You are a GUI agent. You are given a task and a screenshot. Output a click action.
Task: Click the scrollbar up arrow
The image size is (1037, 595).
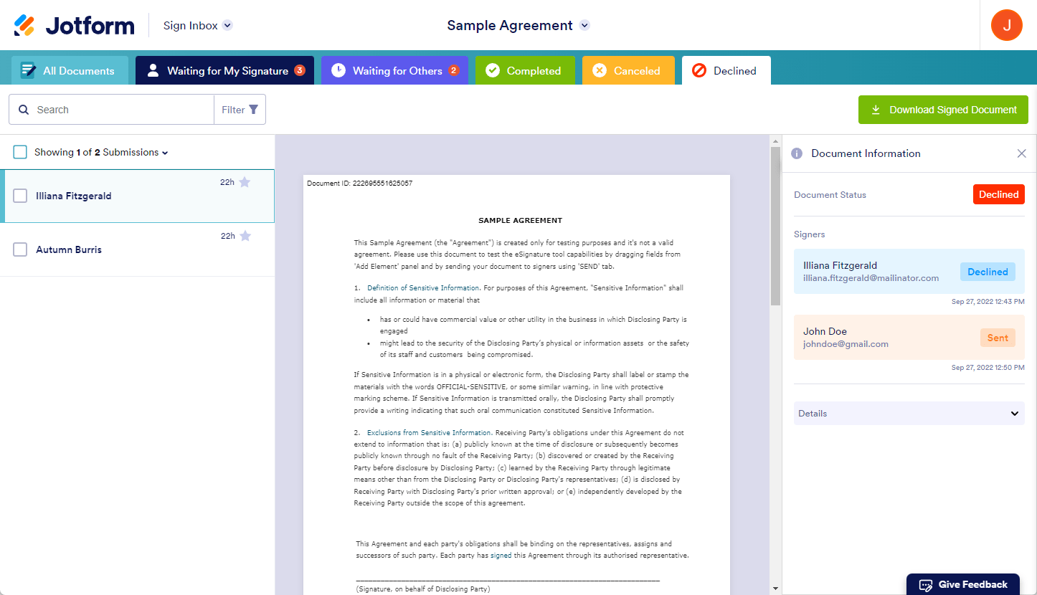(775, 141)
